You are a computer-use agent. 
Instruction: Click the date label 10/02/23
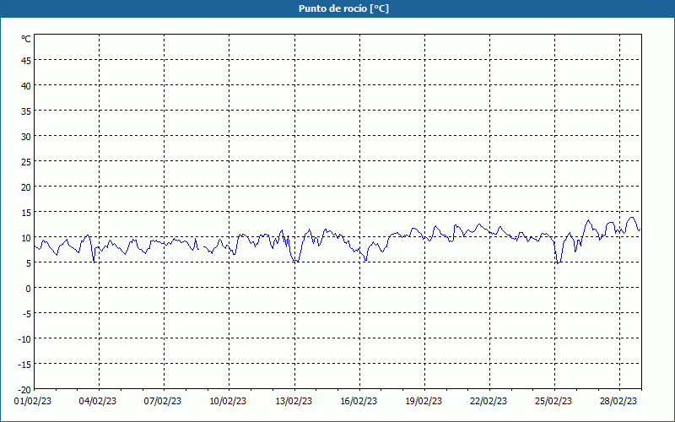228,402
